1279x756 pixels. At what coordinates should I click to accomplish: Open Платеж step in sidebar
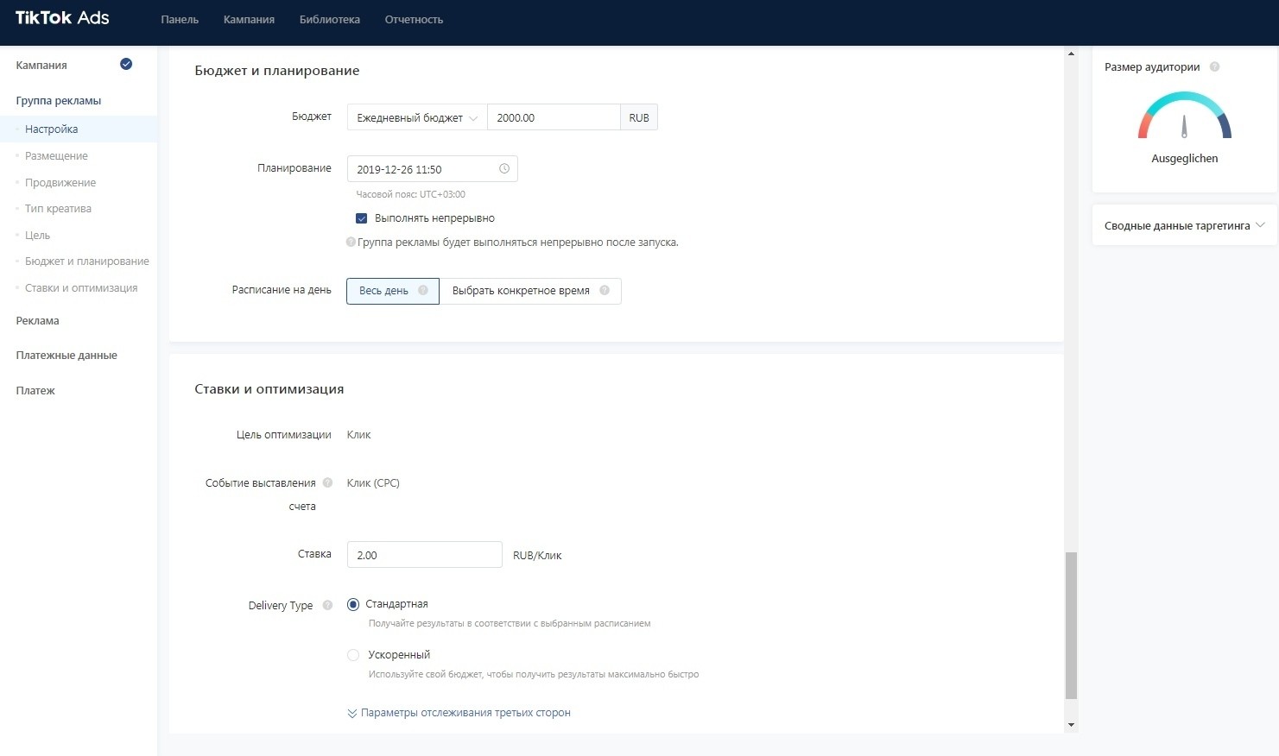pos(35,390)
